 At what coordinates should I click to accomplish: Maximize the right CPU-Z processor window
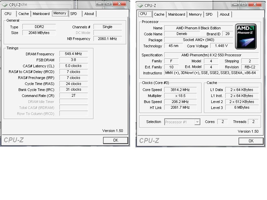tap(244, 4)
